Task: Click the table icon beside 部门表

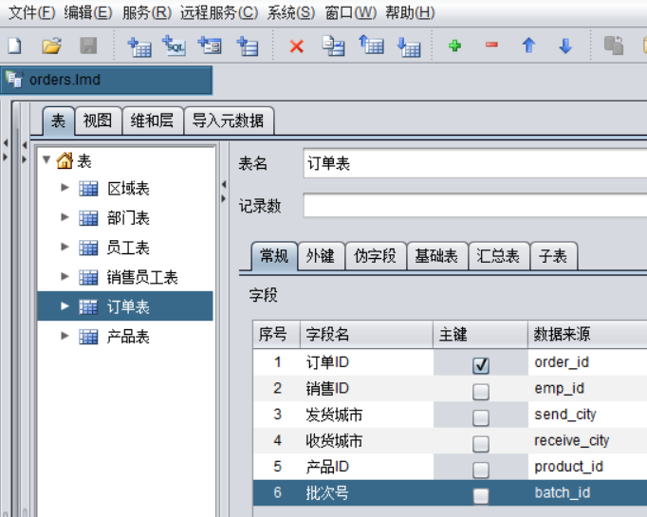Action: click(x=88, y=218)
